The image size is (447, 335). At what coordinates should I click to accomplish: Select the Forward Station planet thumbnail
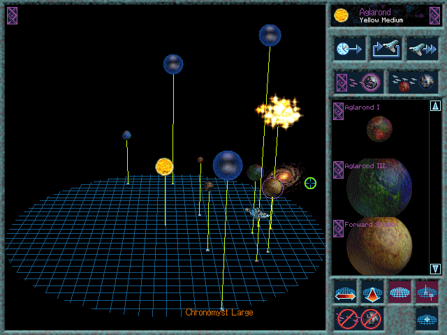tap(379, 246)
